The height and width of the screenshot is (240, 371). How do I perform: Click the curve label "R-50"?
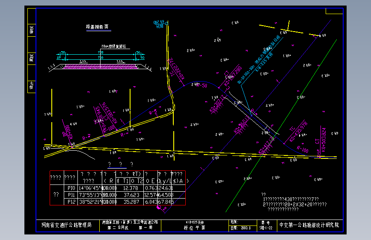click(202, 85)
